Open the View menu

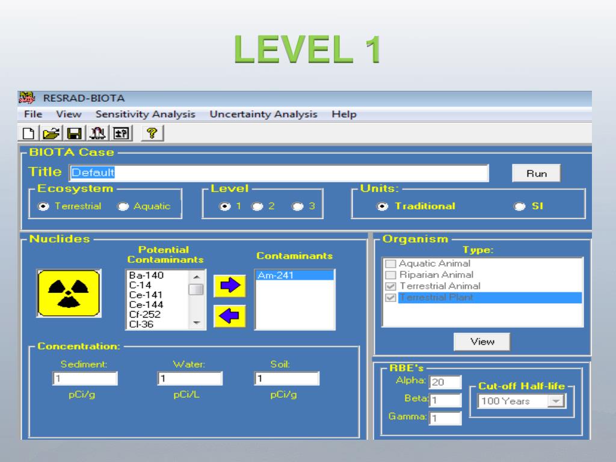pyautogui.click(x=69, y=114)
